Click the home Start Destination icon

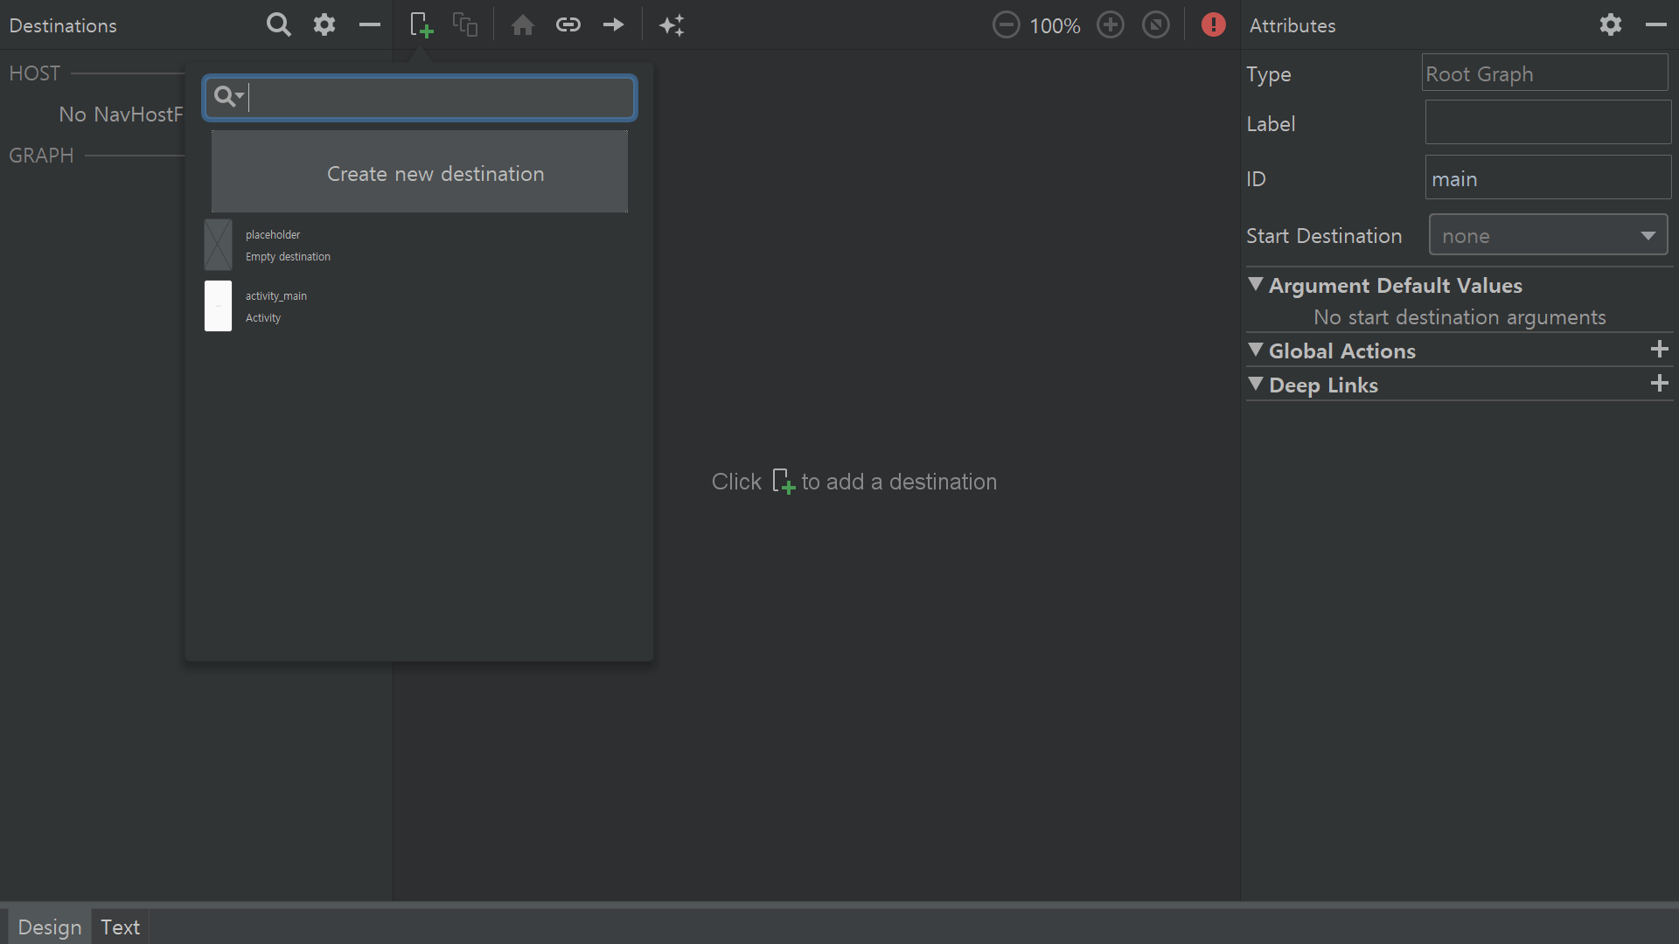[523, 25]
